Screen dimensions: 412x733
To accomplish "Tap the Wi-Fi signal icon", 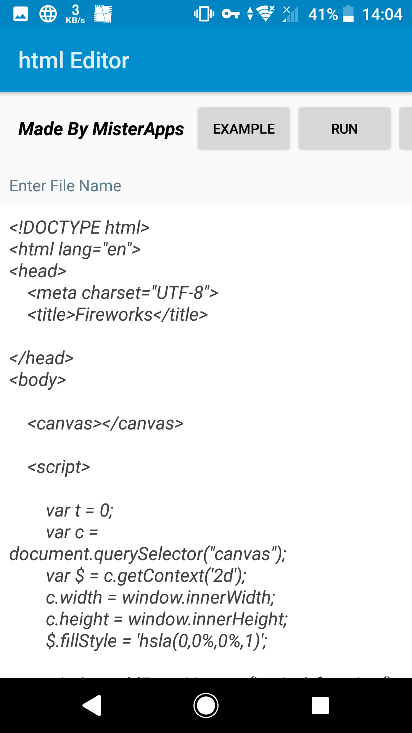I will [x=266, y=14].
